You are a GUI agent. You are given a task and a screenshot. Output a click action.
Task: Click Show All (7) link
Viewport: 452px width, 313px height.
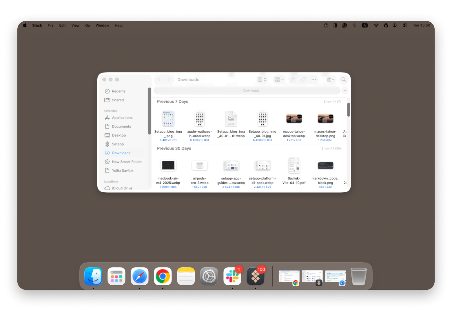click(x=332, y=102)
